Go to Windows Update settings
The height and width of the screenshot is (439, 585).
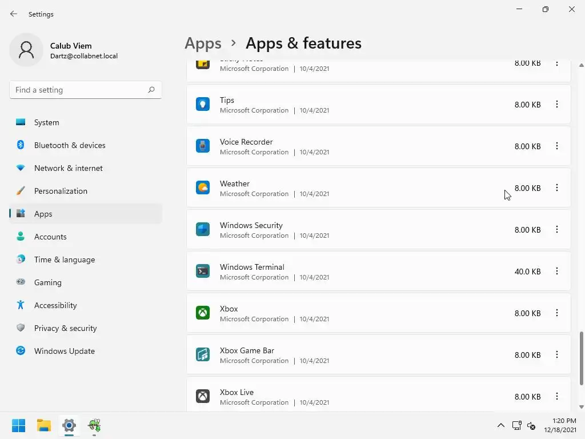coord(64,351)
